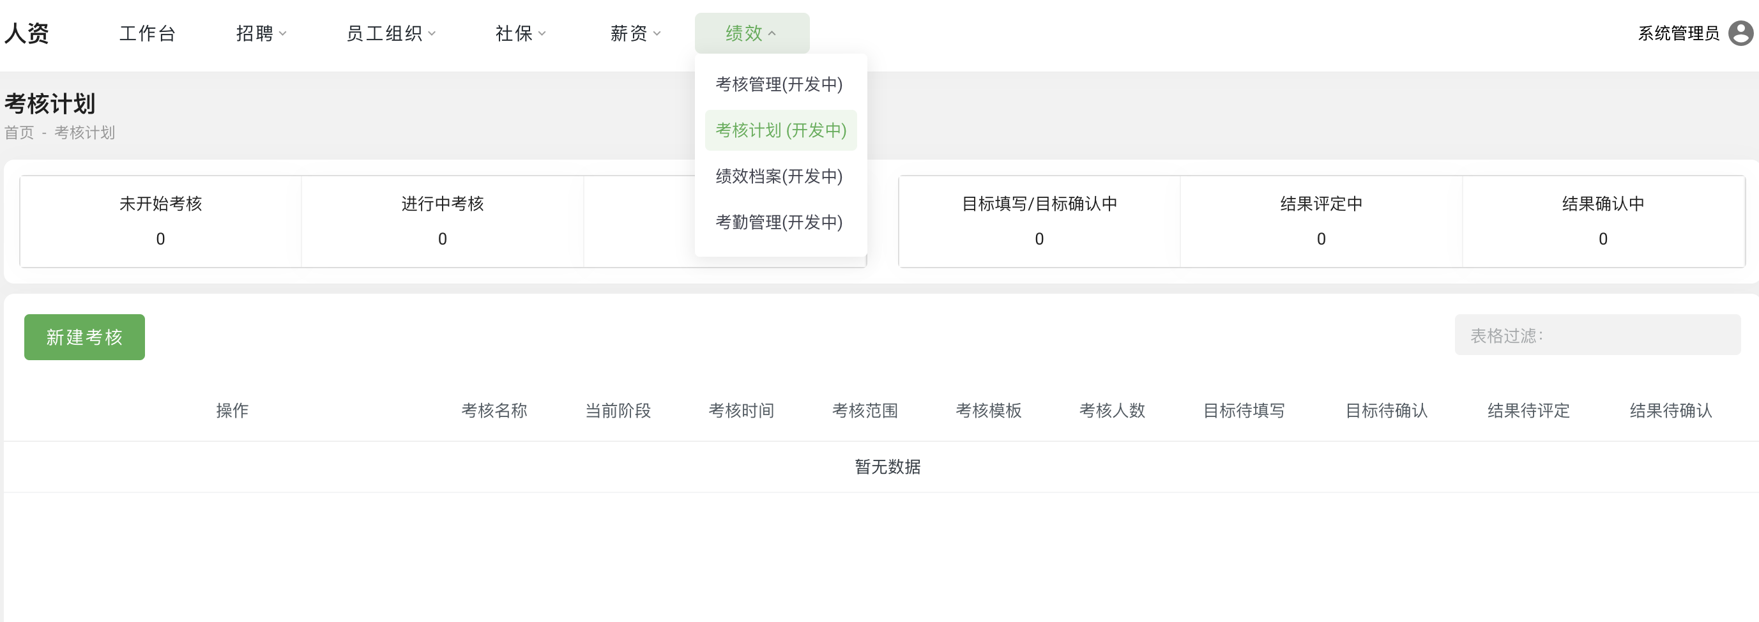The height and width of the screenshot is (622, 1759).
Task: Select 考核管理(开发中) from the menu
Action: pos(779,84)
